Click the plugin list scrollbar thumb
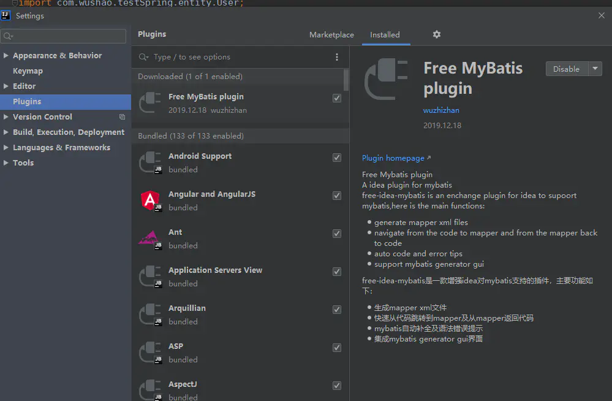The width and height of the screenshot is (612, 401). [346, 80]
